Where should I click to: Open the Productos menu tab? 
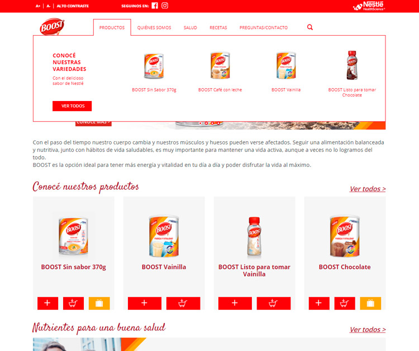pyautogui.click(x=112, y=27)
